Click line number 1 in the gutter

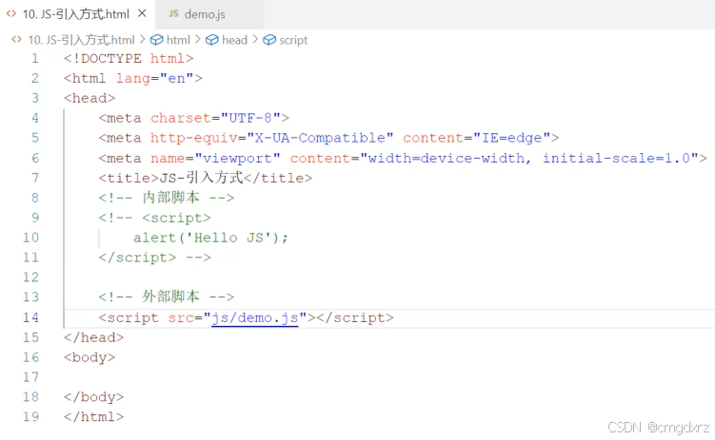coord(34,58)
